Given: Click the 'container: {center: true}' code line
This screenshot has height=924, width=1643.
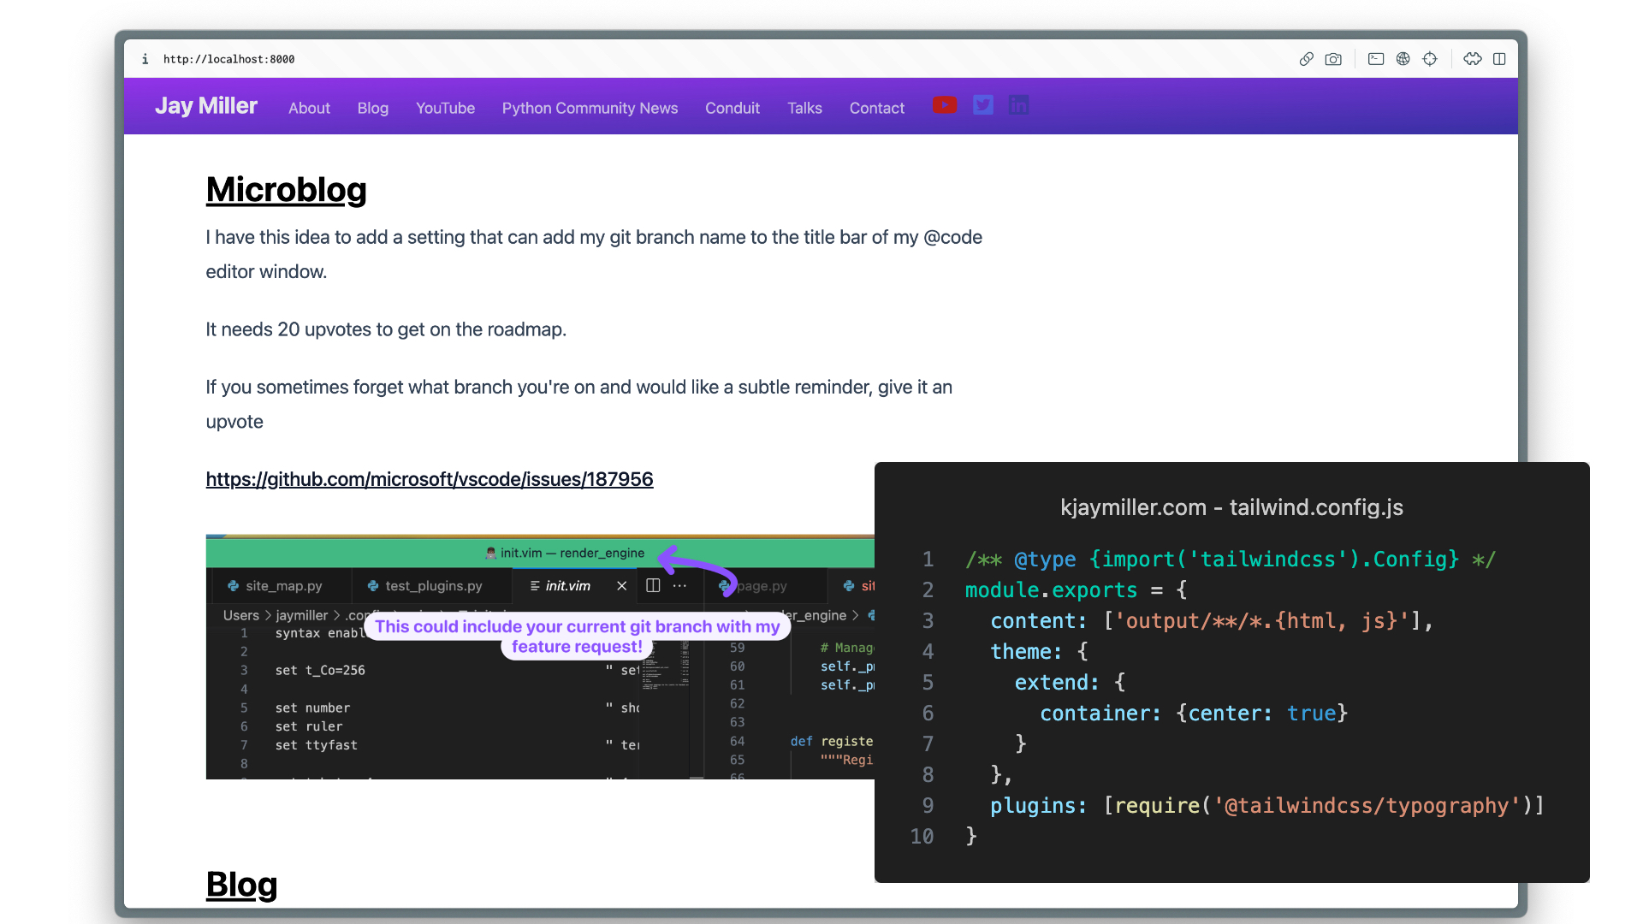Looking at the screenshot, I should click(1194, 714).
